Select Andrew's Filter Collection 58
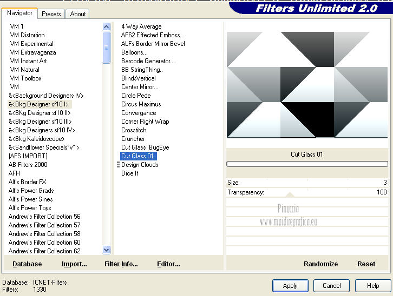The width and height of the screenshot is (393, 296). point(44,234)
